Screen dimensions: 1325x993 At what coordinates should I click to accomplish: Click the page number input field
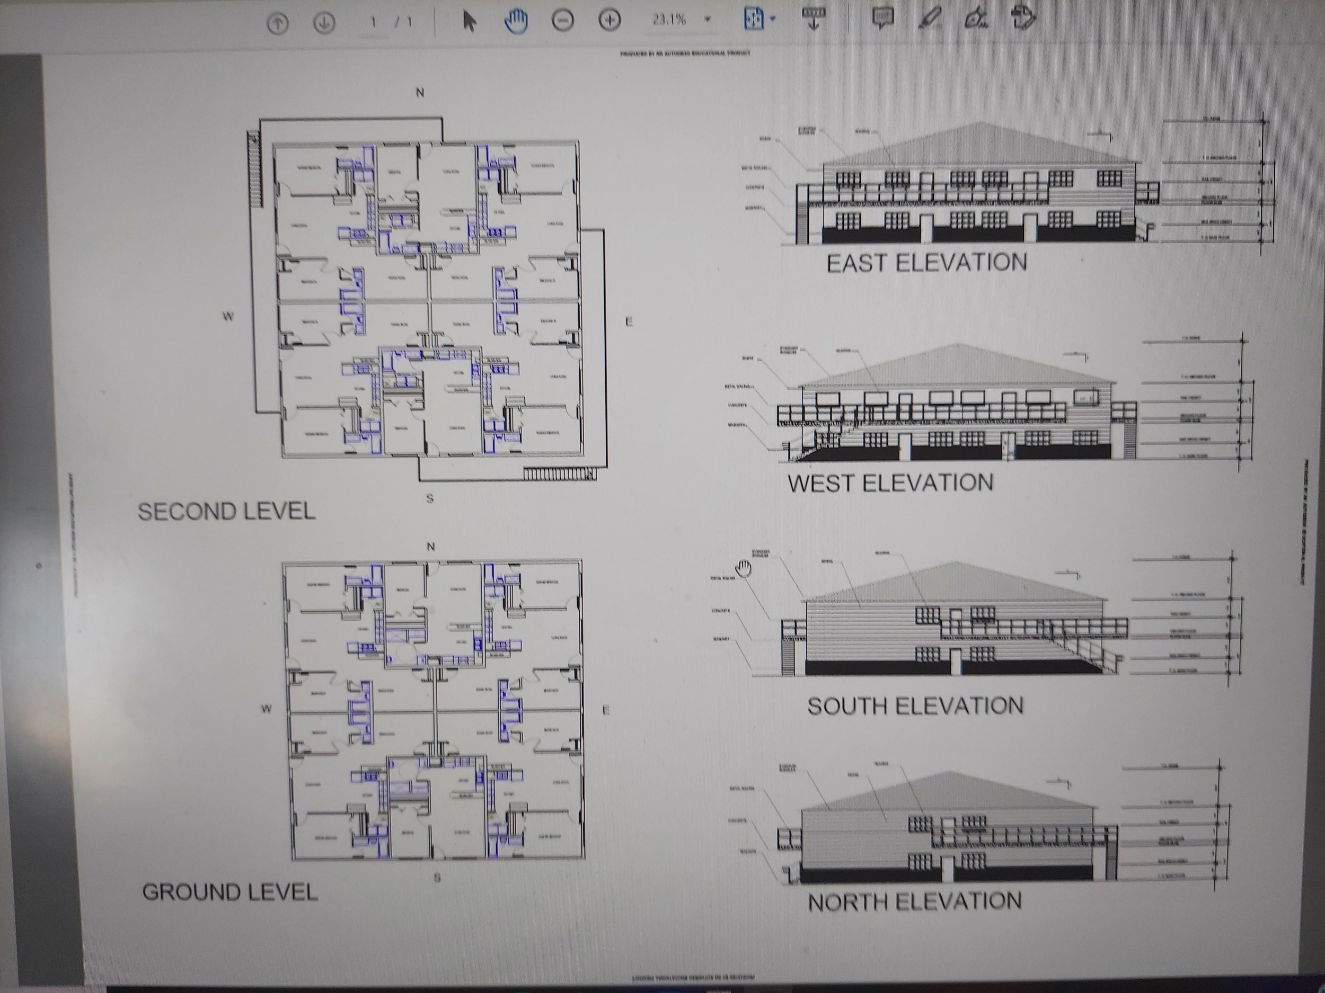point(374,23)
